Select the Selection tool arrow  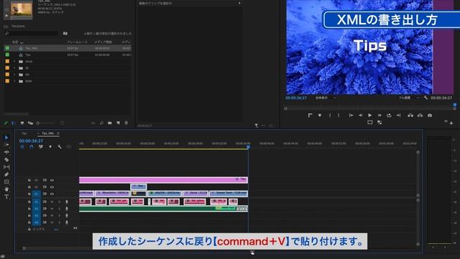pos(6,137)
